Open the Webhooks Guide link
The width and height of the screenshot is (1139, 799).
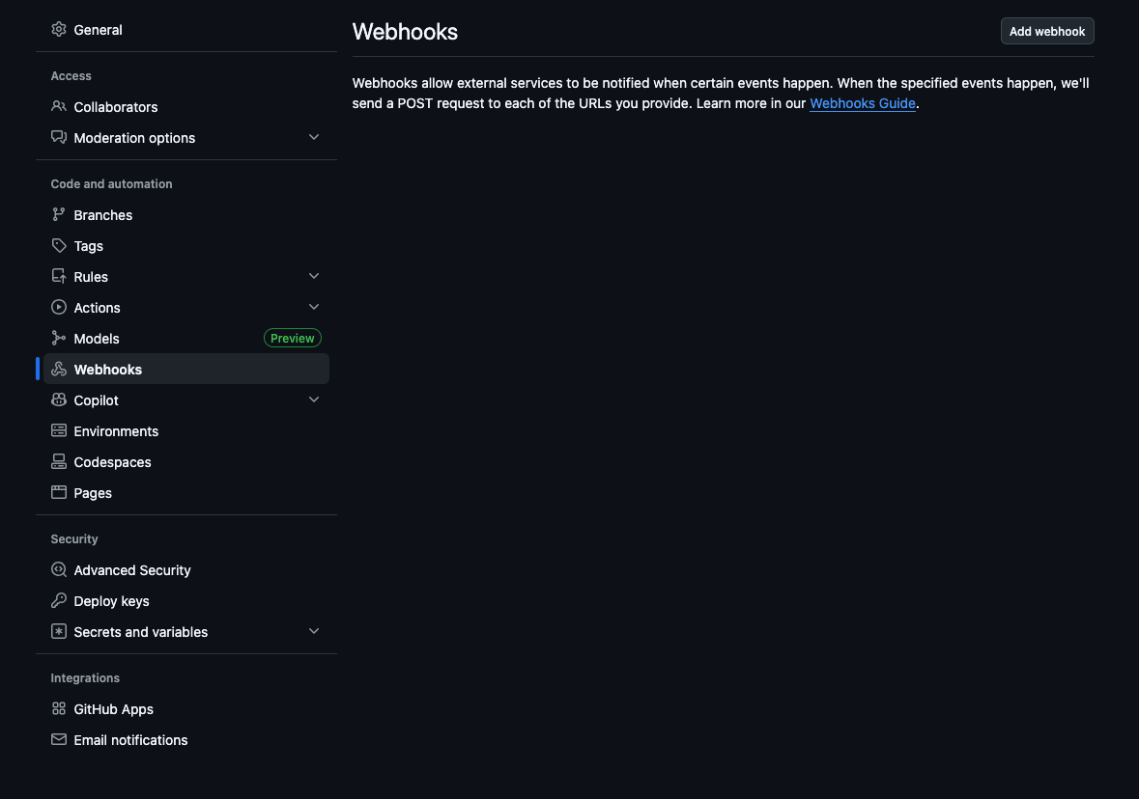[862, 103]
